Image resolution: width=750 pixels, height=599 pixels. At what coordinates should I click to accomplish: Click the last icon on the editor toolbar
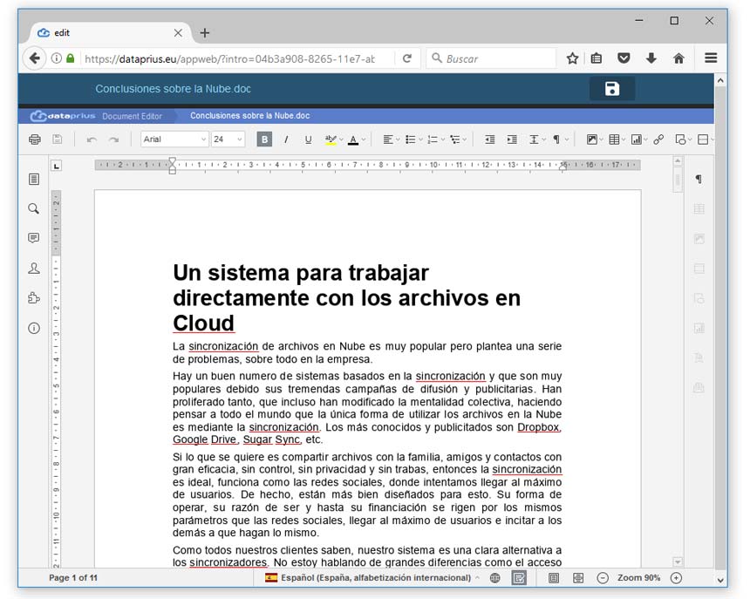[704, 140]
